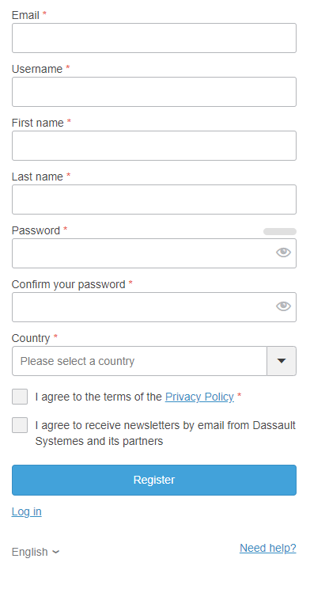Show password with the Password eye icon
The image size is (310, 589).
(x=283, y=253)
